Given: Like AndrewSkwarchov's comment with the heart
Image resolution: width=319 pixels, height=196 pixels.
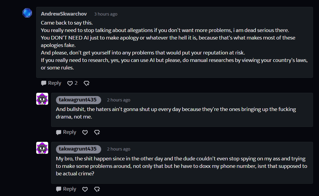Looking at the screenshot, I should 70,83.
